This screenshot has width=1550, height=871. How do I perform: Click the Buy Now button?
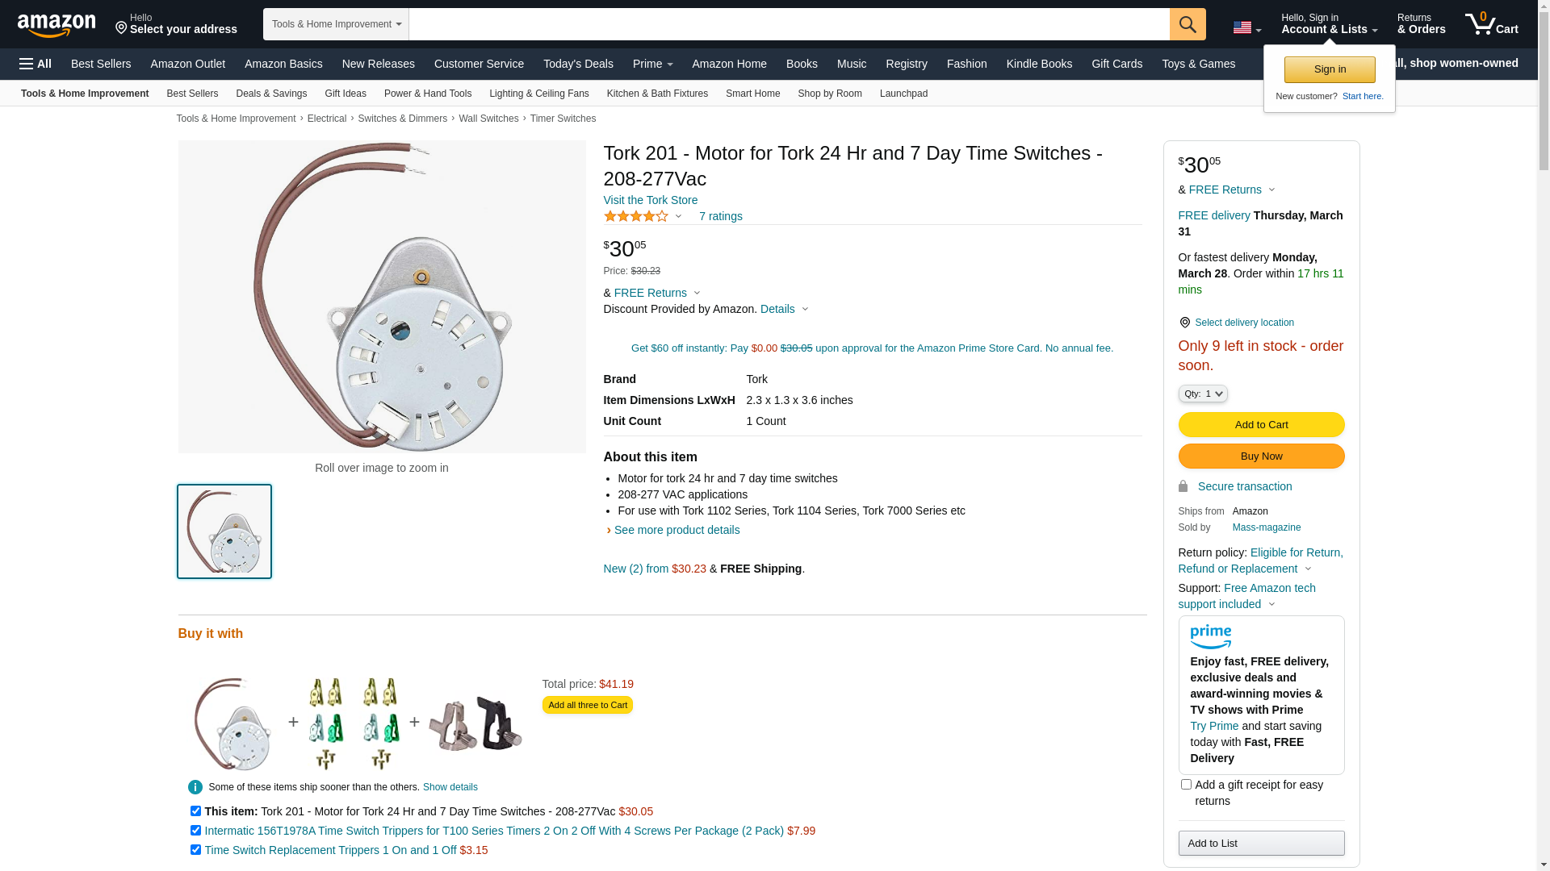click(1261, 456)
